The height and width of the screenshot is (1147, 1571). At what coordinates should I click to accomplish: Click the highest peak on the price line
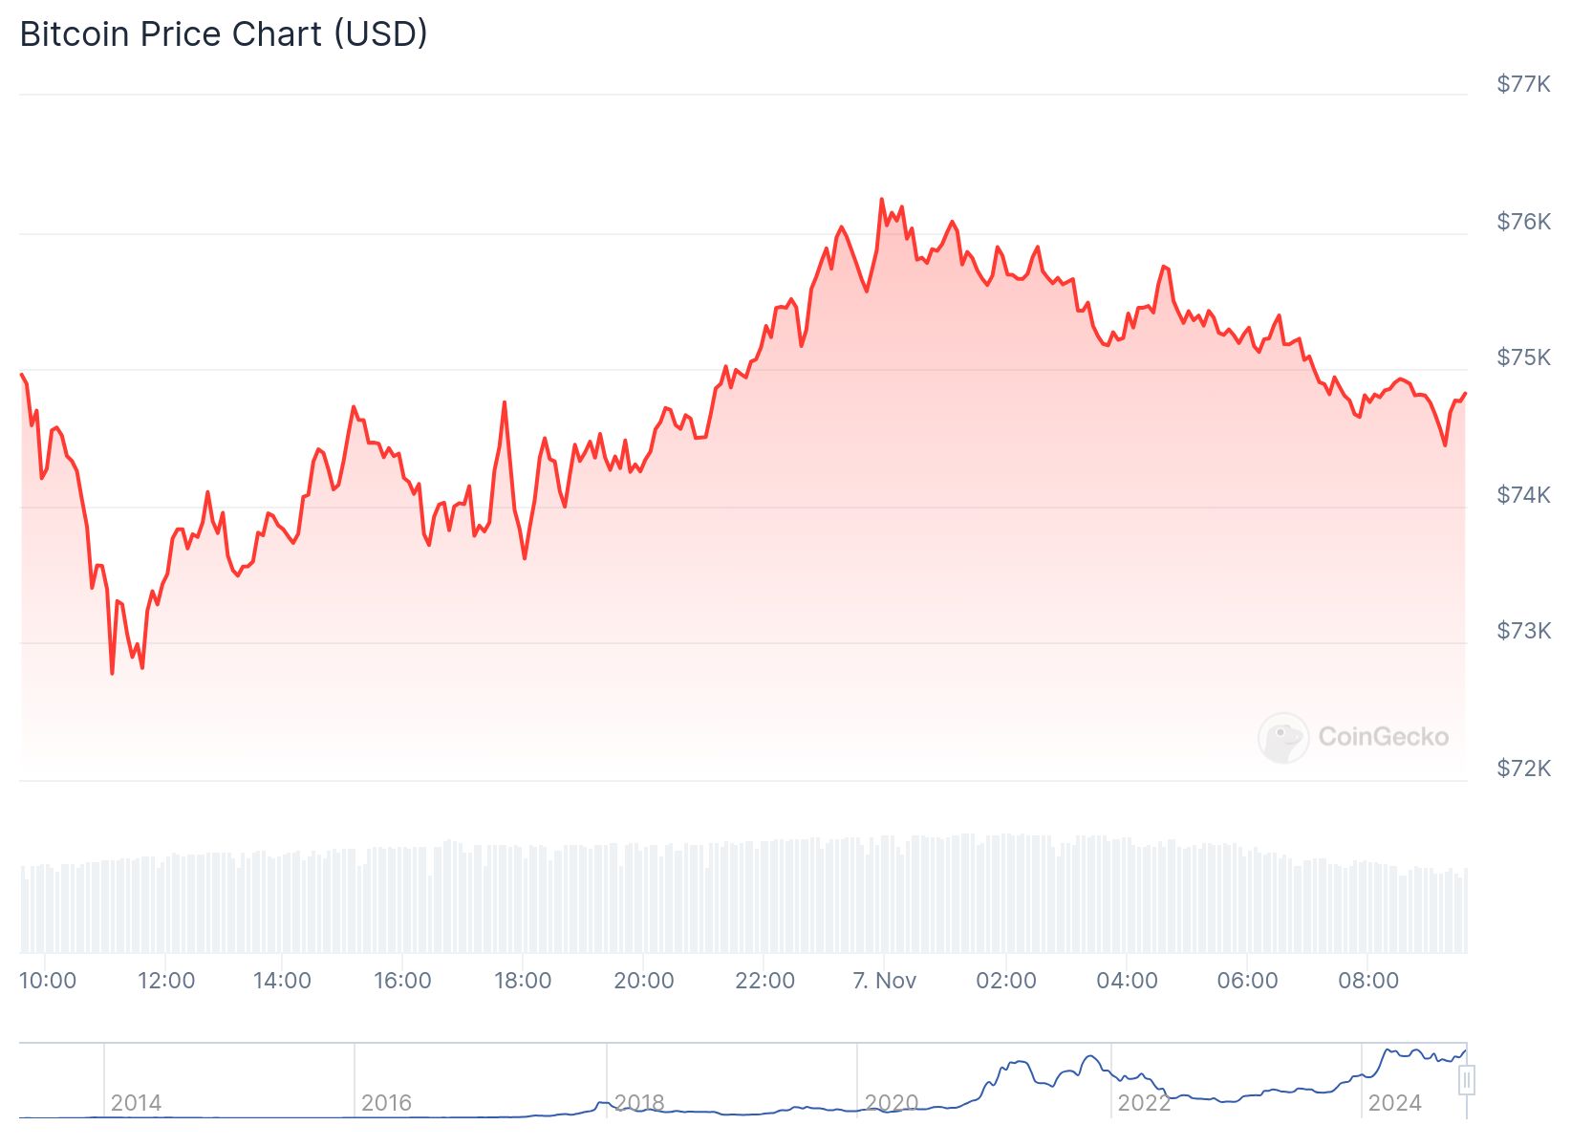coord(881,200)
